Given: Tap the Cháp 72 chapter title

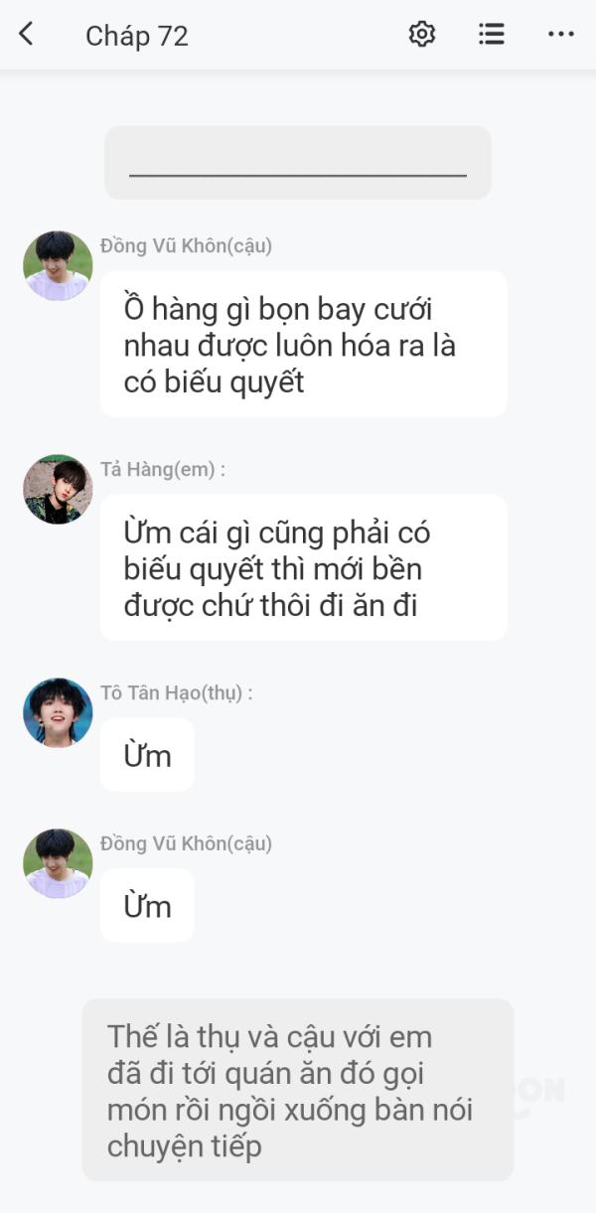Looking at the screenshot, I should [x=137, y=36].
